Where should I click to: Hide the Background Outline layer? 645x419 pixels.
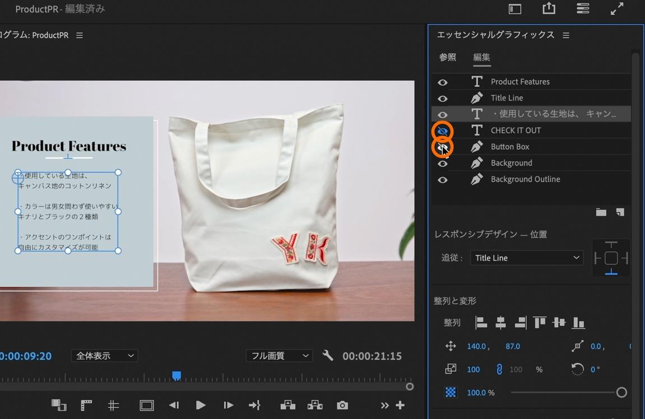click(x=443, y=180)
